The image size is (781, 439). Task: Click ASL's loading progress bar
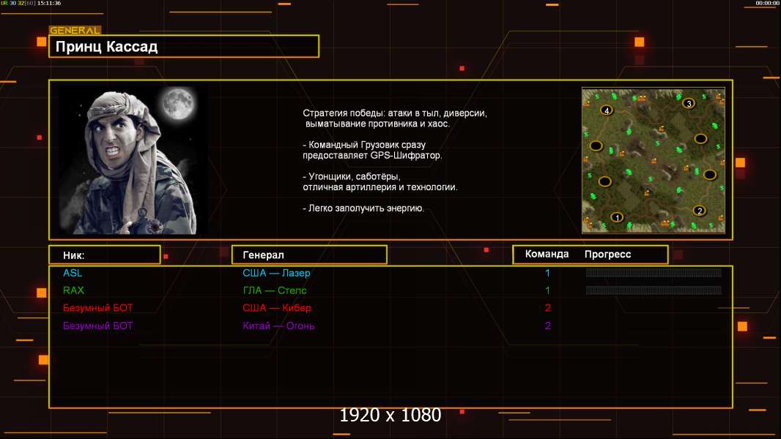point(653,273)
